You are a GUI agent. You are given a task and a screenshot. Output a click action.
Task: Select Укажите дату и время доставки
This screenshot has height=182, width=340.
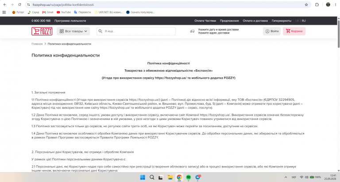[x=218, y=30]
